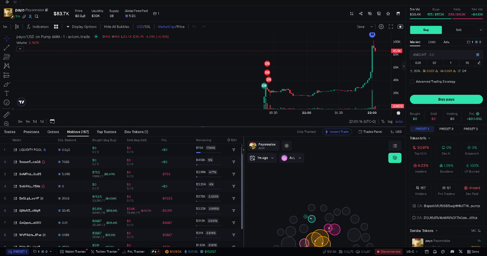
Task: Open the Twitter Tracker
Action: (x=104, y=252)
